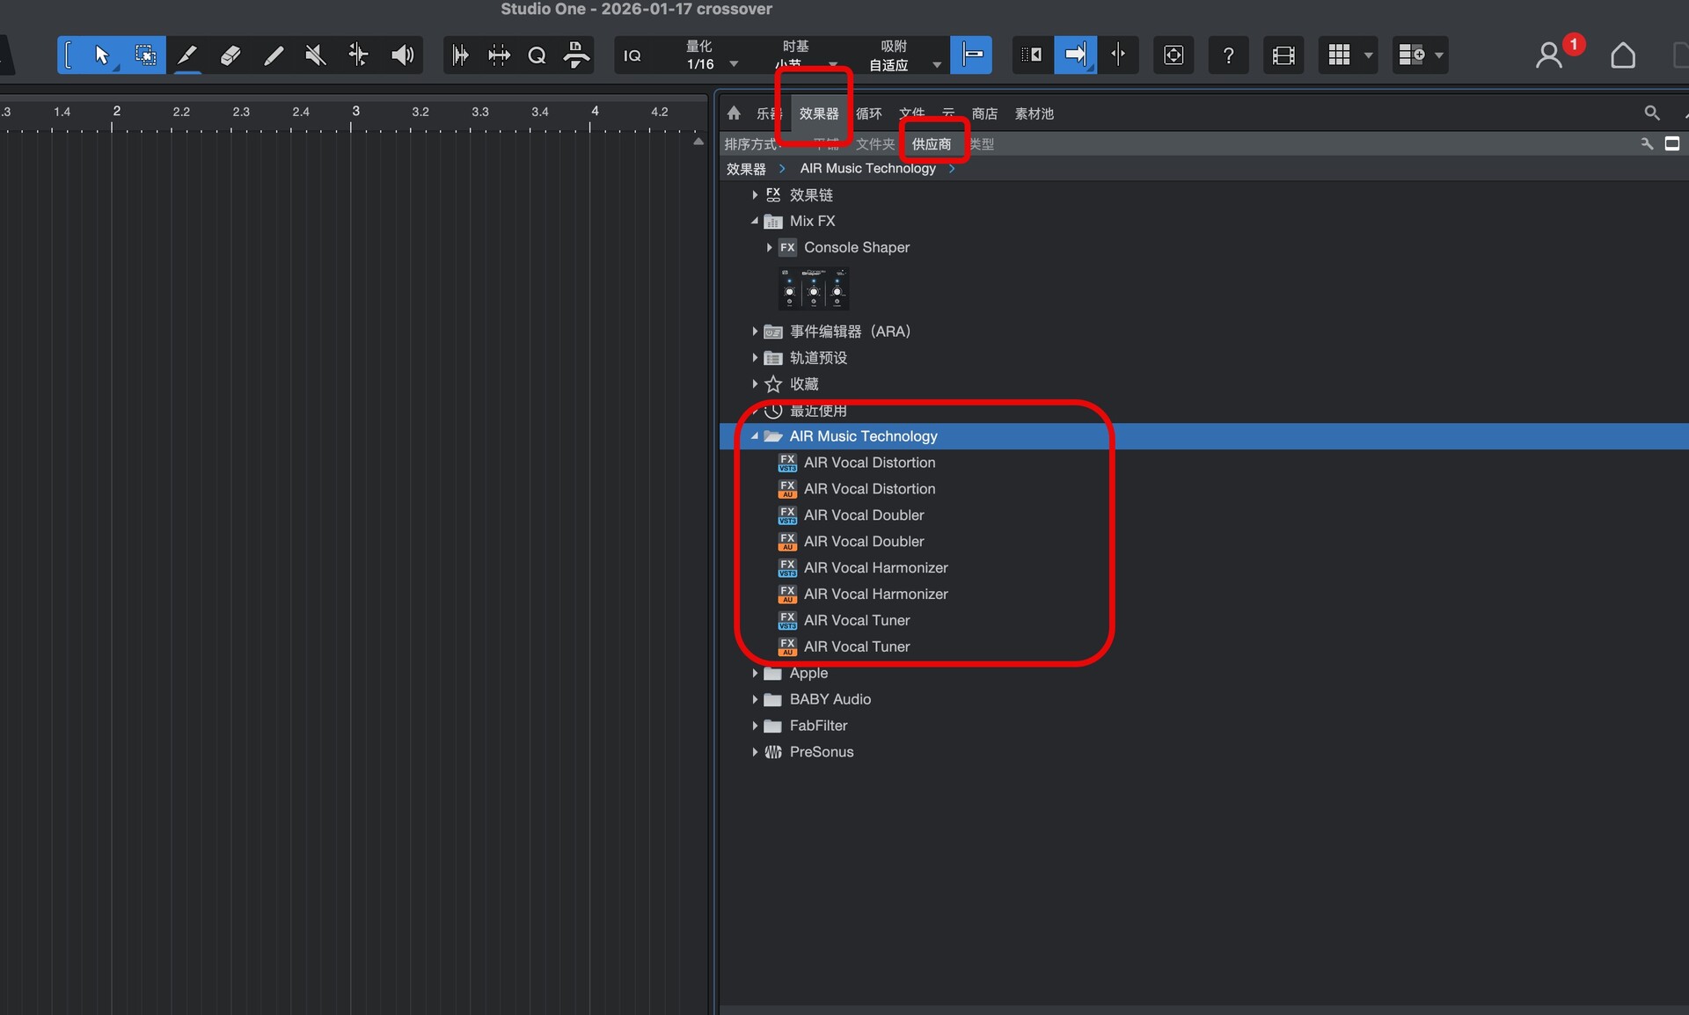Toggle the autoscroll arrow button
This screenshot has height=1015, width=1689.
tap(1075, 55)
